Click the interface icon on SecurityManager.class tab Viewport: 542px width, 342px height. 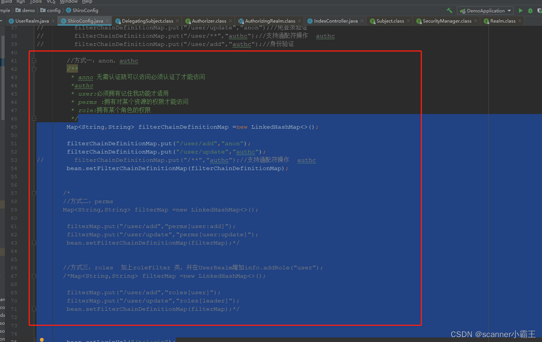(x=419, y=21)
